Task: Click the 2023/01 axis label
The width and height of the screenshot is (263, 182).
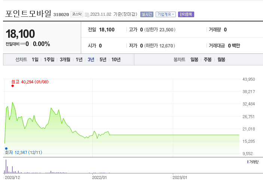Action: point(180,178)
